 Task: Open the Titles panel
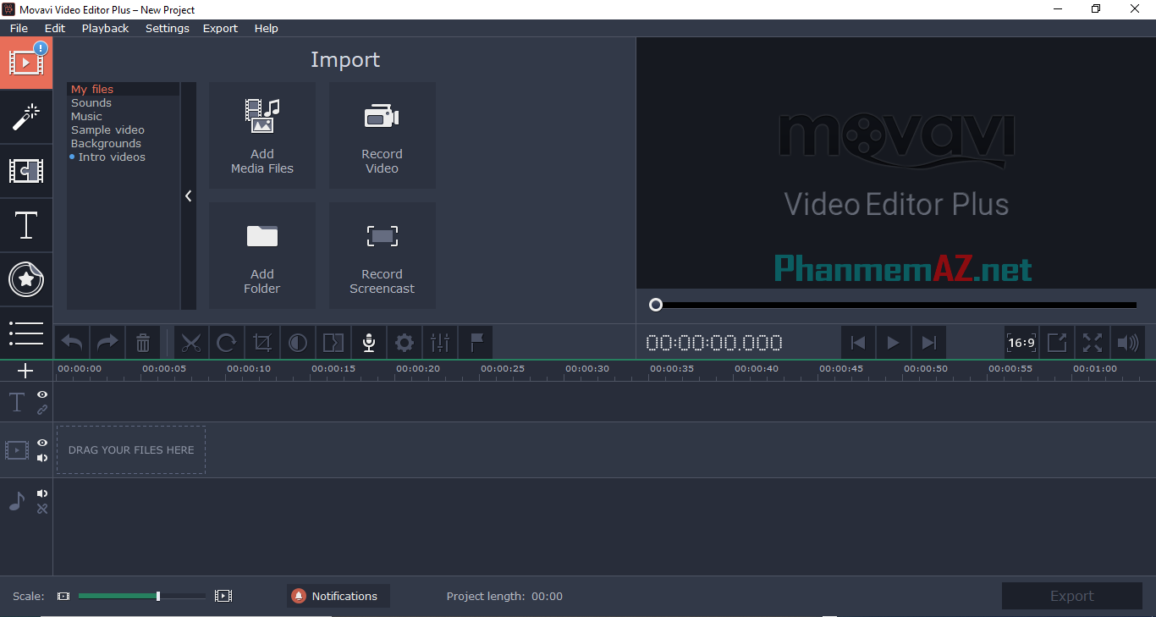click(x=26, y=225)
